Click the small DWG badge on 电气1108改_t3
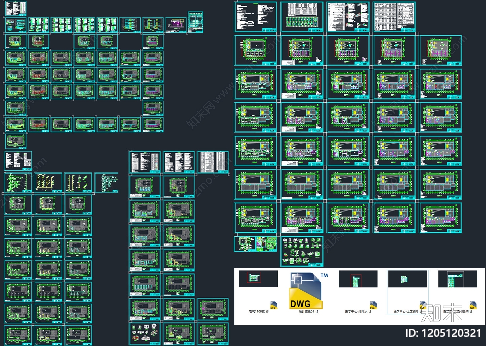486x346 pixels. tap(273, 305)
